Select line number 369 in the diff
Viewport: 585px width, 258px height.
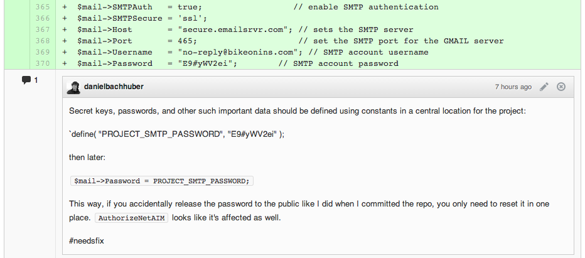43,52
